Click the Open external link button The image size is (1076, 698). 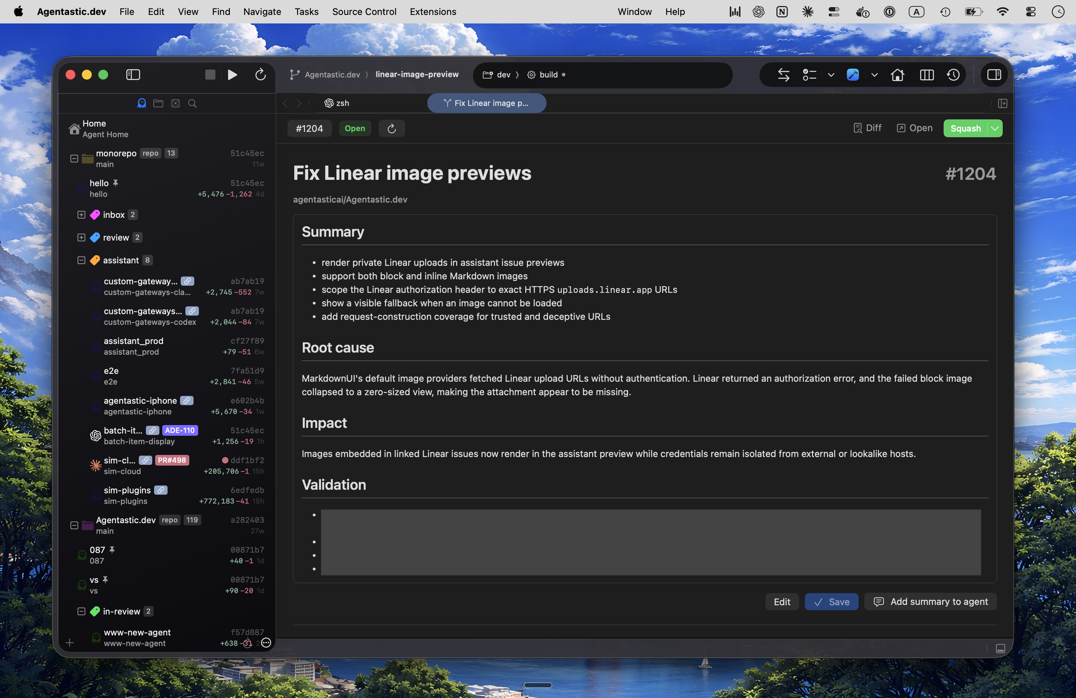click(x=914, y=128)
